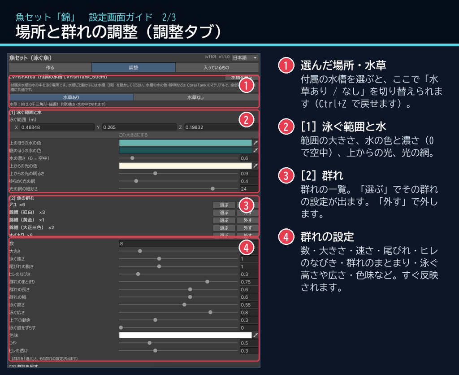Select the 調整 tab
This screenshot has height=375, width=459.
click(x=134, y=67)
